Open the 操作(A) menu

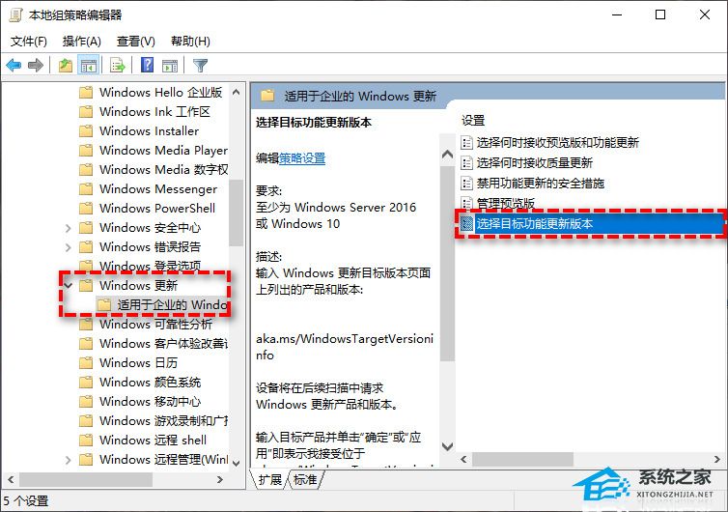click(x=82, y=42)
